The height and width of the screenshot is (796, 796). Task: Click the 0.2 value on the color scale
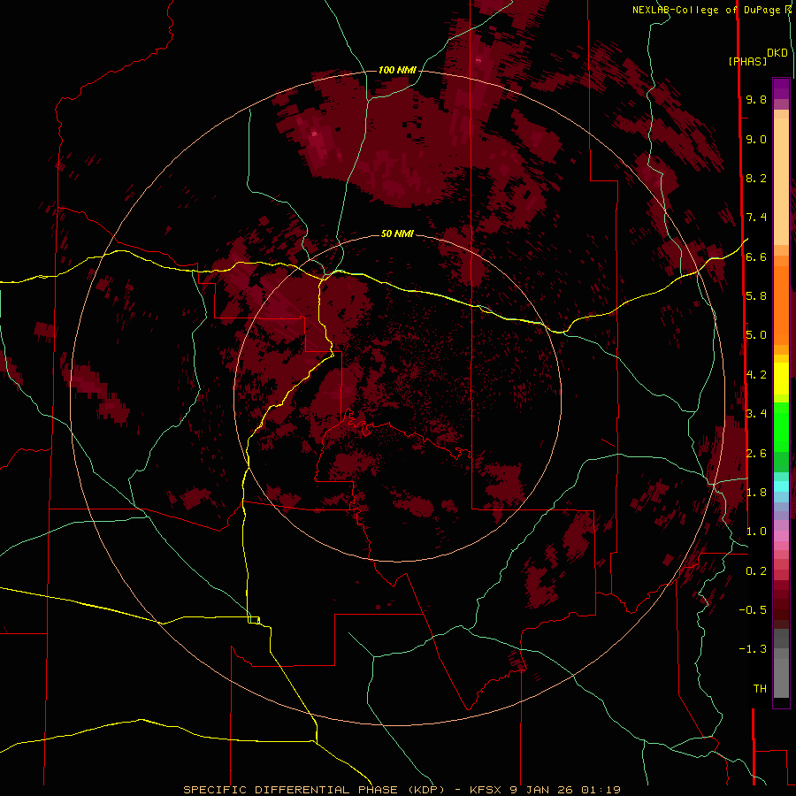[x=756, y=571]
